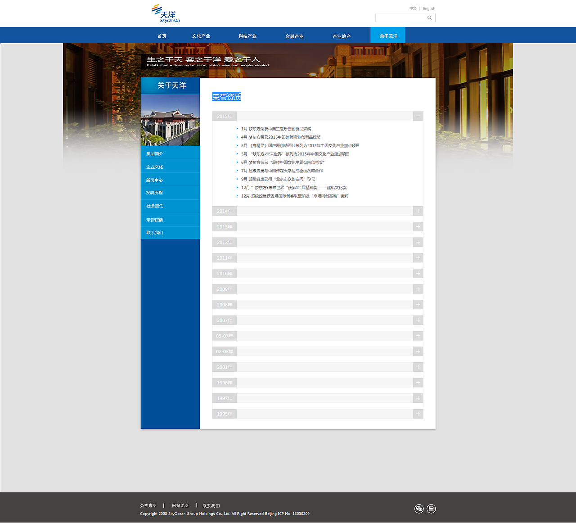
Task: Open the 科技产业 menu item
Action: 247,36
